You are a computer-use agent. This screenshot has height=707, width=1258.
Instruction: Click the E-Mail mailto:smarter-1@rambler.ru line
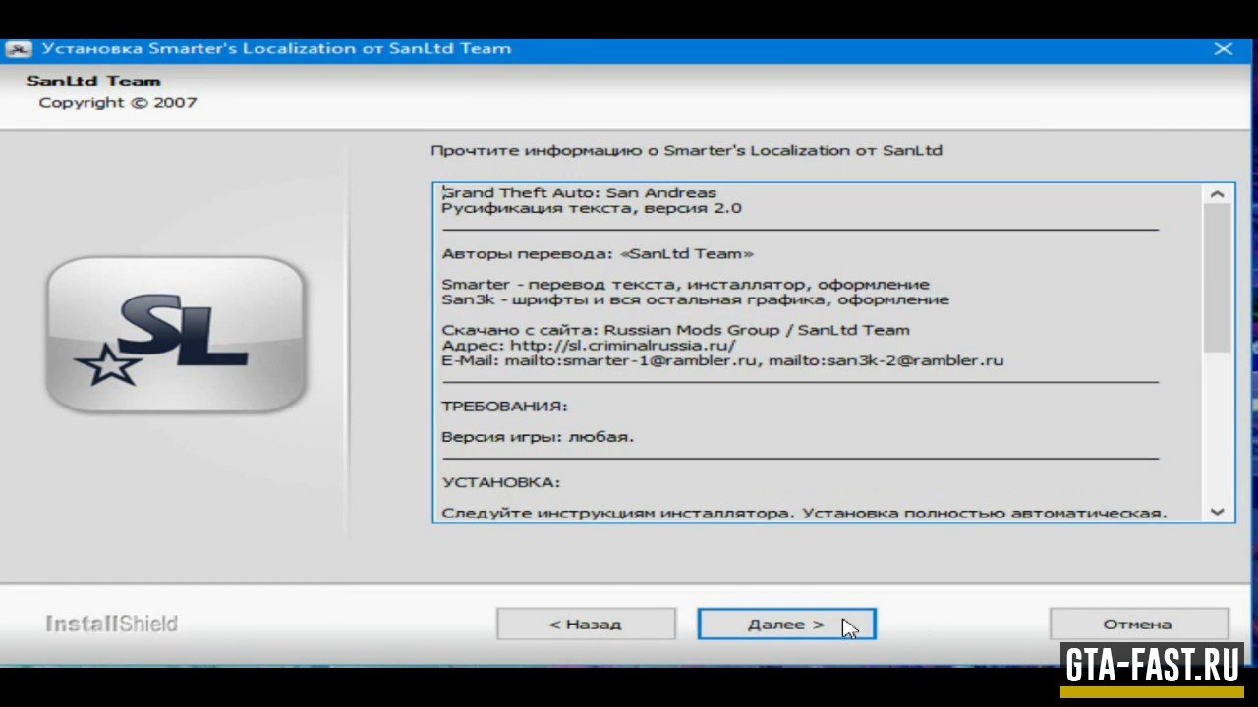[722, 360]
